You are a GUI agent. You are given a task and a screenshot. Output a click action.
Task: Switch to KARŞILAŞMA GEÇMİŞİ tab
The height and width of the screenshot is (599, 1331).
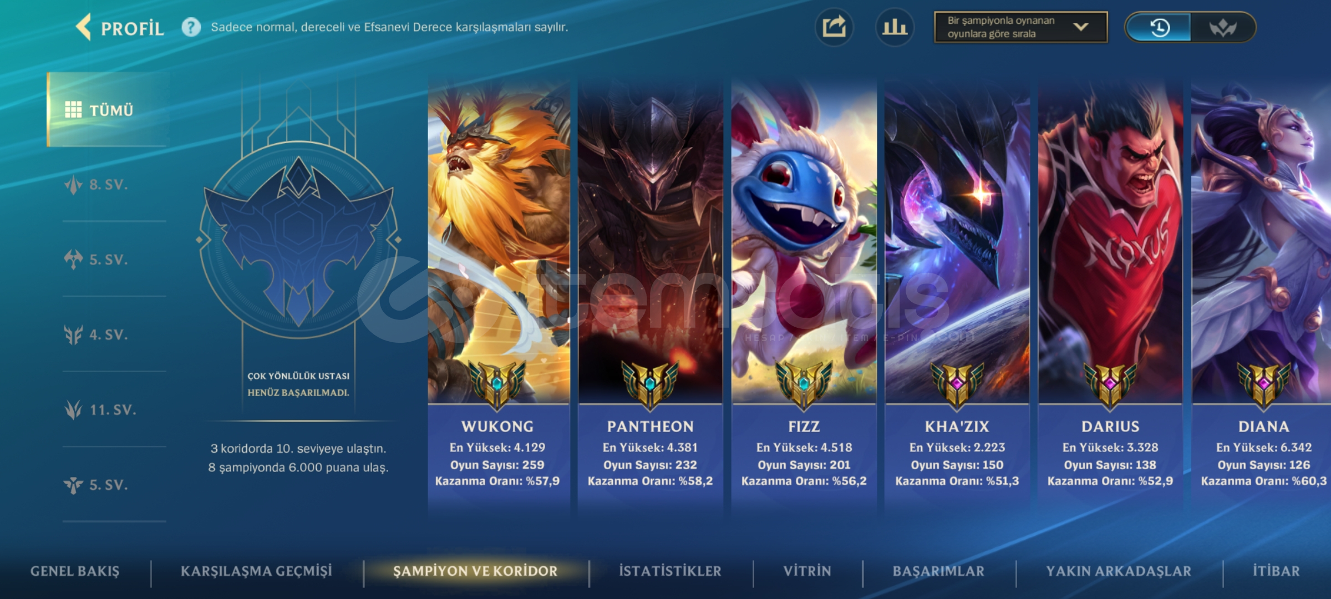pyautogui.click(x=256, y=571)
